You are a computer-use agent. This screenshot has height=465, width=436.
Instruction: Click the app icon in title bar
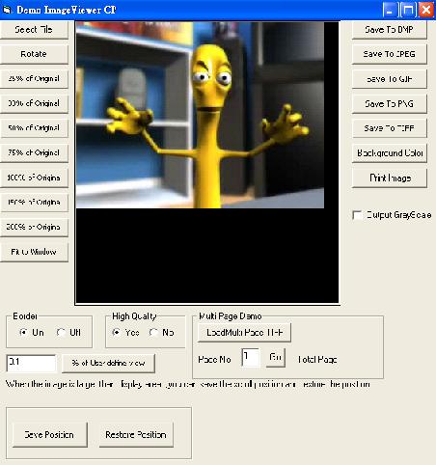tap(7, 10)
